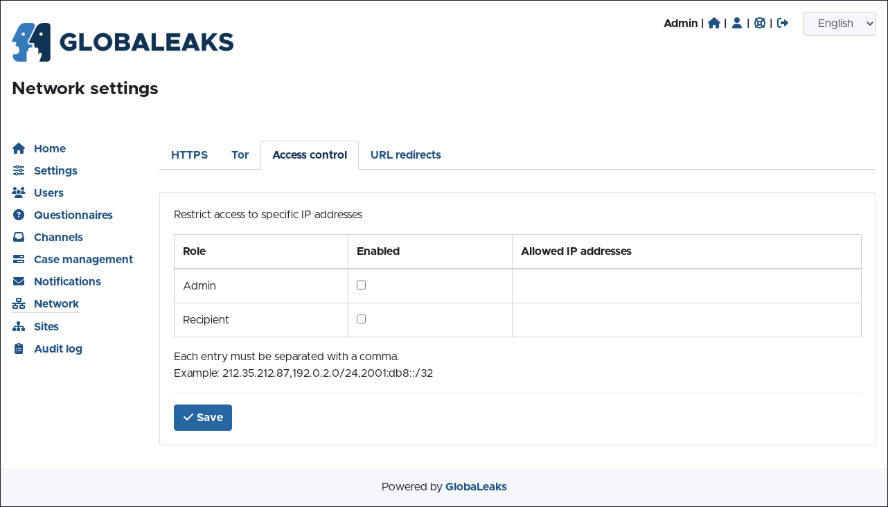This screenshot has height=507, width=888.
Task: Open user preferences via person icon
Action: pyautogui.click(x=737, y=23)
